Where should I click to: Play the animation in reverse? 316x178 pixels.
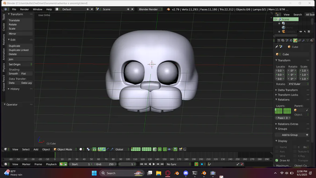pos(150,164)
